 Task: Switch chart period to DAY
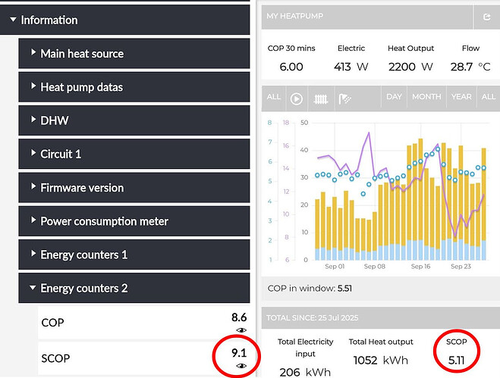click(394, 97)
